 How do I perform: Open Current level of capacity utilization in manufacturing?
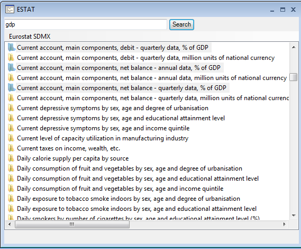[103, 138]
